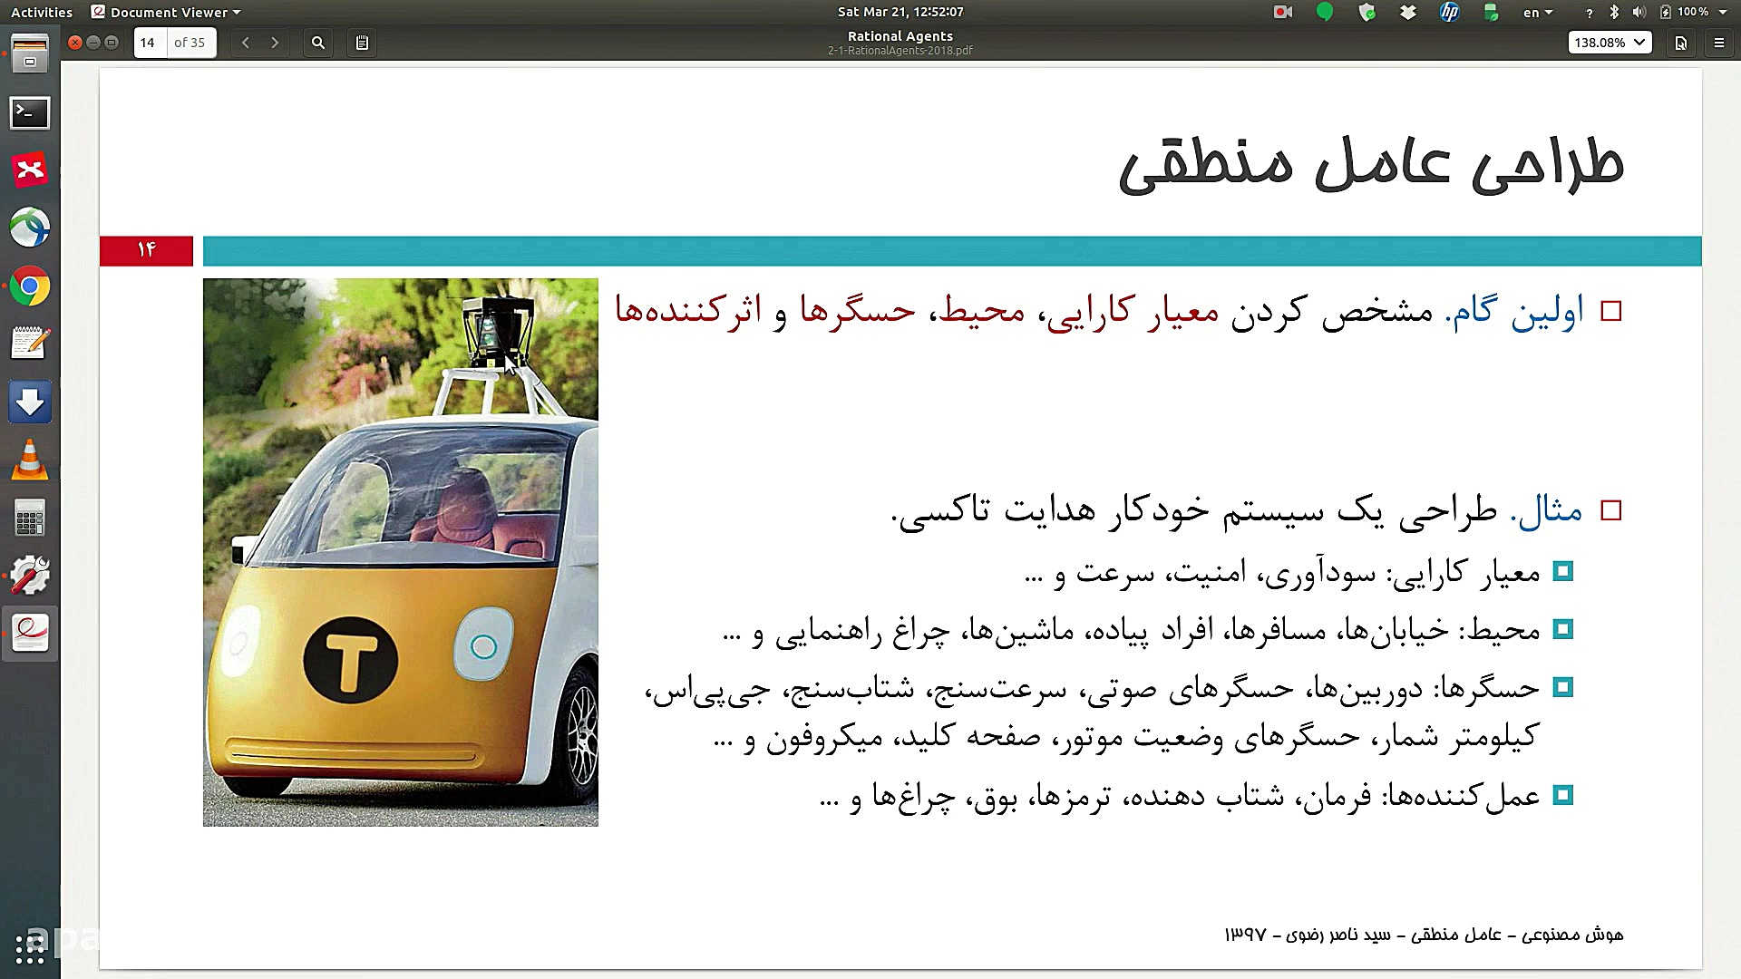Open the Calculator app in the dock
Image resolution: width=1741 pixels, height=979 pixels.
pos(30,518)
